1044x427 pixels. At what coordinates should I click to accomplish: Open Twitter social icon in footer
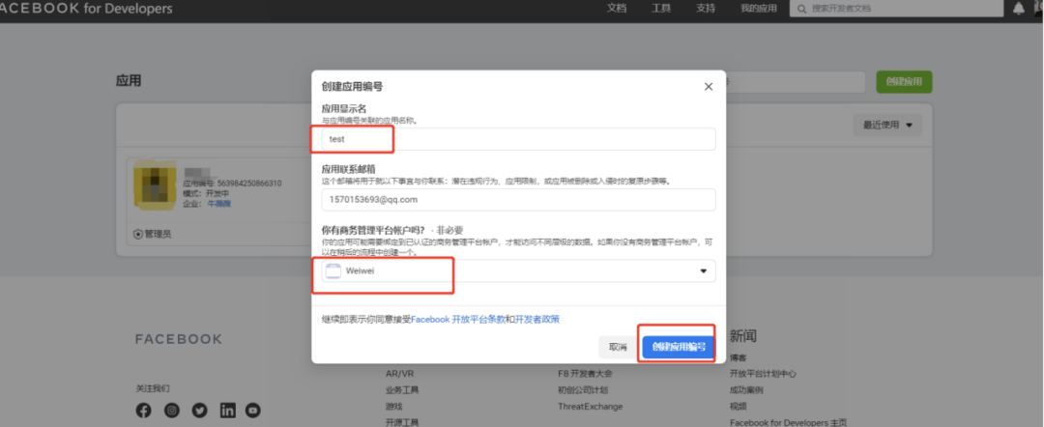(x=200, y=411)
